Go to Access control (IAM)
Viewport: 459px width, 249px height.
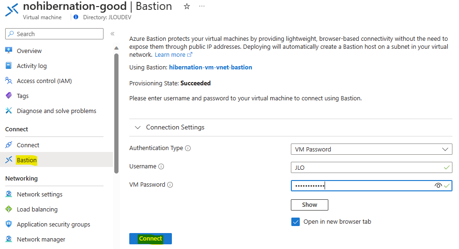pyautogui.click(x=44, y=81)
